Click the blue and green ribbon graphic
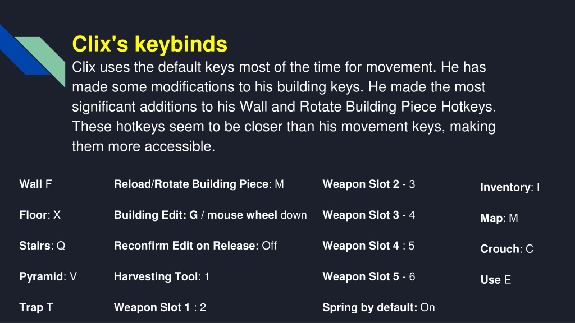The width and height of the screenshot is (575, 323). click(32, 56)
